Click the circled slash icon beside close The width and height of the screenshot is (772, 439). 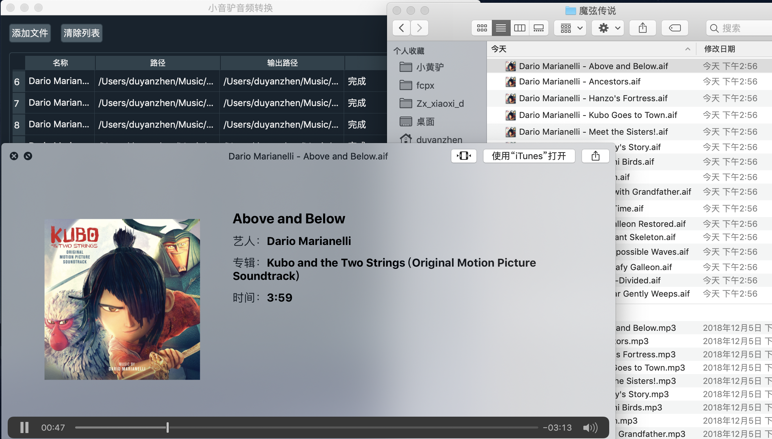(x=28, y=156)
